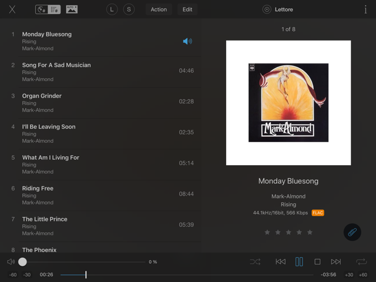Click the blue paperclip attachment button
Viewport: 376px width, 282px height.
pos(352,232)
